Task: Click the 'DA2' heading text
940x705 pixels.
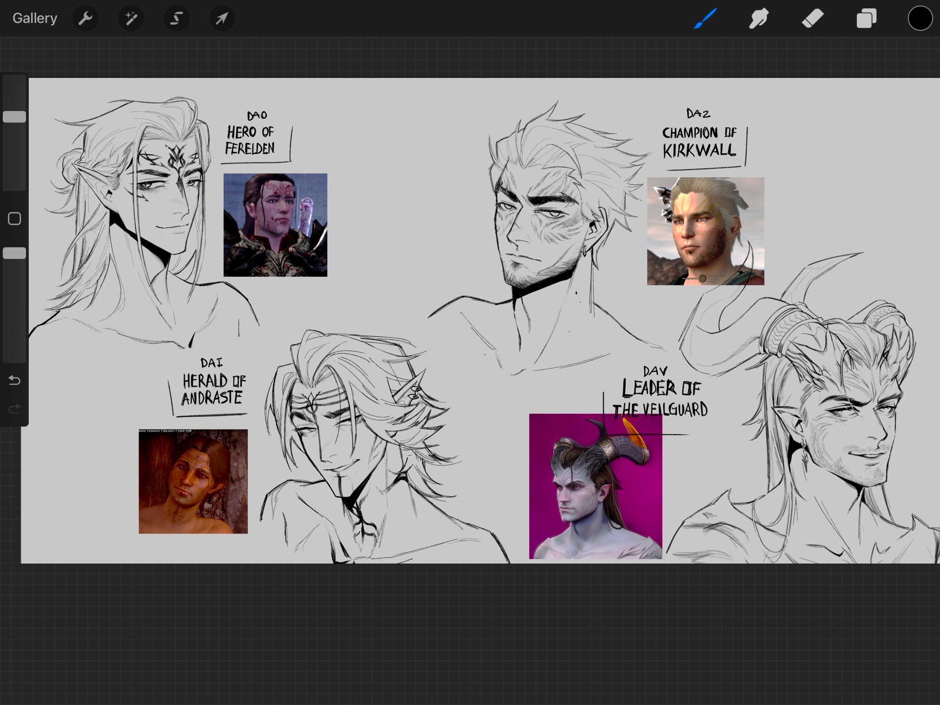Action: (x=698, y=113)
